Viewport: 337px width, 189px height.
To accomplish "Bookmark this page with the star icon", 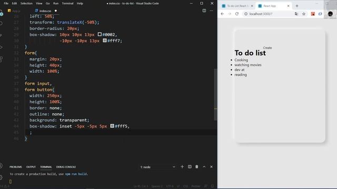I will click(x=304, y=14).
